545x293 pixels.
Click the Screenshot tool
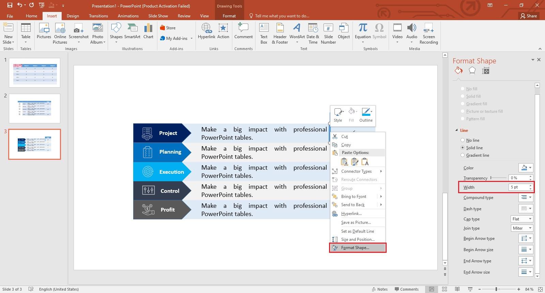[79, 34]
